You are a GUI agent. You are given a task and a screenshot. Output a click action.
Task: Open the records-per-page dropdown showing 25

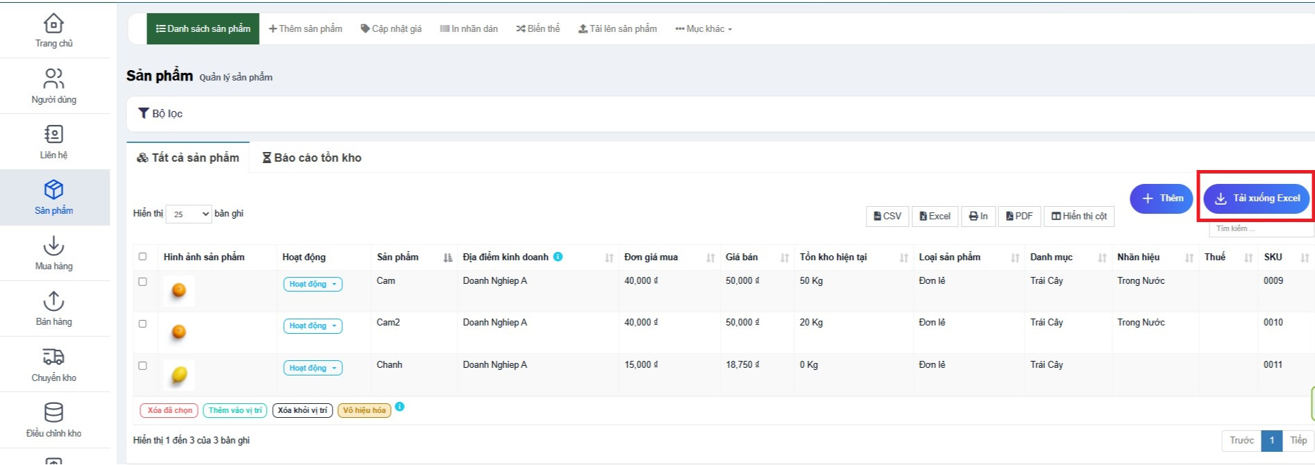[189, 214]
